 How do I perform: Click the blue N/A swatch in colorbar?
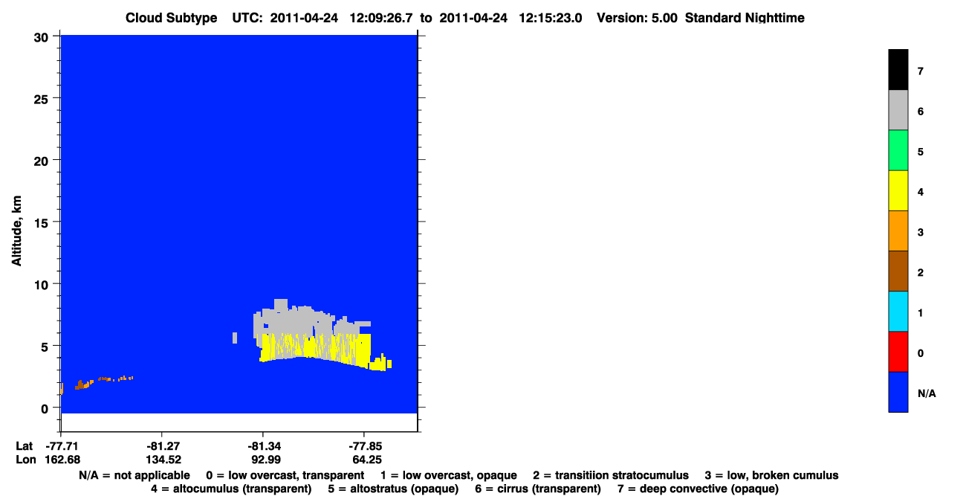pyautogui.click(x=898, y=391)
